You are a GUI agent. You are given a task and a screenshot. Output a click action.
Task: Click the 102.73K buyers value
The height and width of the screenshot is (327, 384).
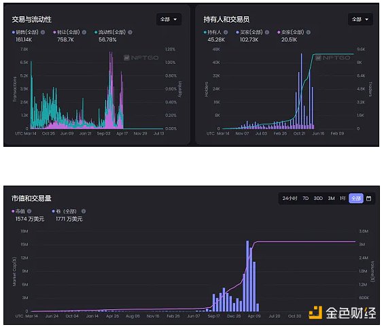coord(249,39)
